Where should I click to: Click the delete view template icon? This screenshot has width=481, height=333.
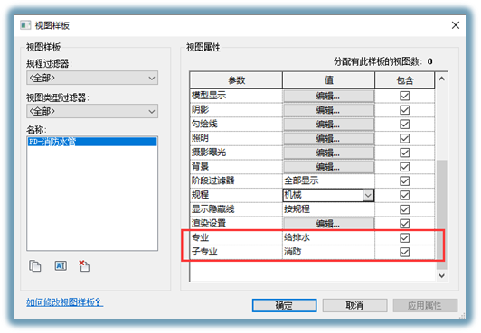tap(84, 265)
